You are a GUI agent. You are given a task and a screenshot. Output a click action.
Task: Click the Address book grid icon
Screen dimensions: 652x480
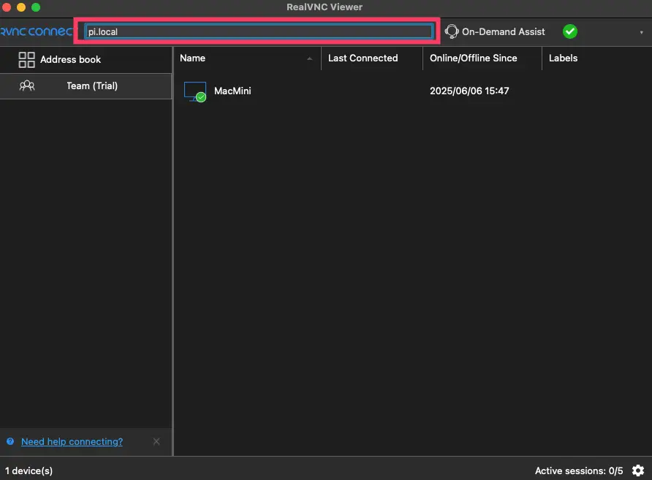(x=26, y=59)
